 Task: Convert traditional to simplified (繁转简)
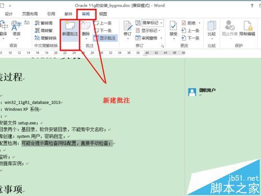point(44,23)
